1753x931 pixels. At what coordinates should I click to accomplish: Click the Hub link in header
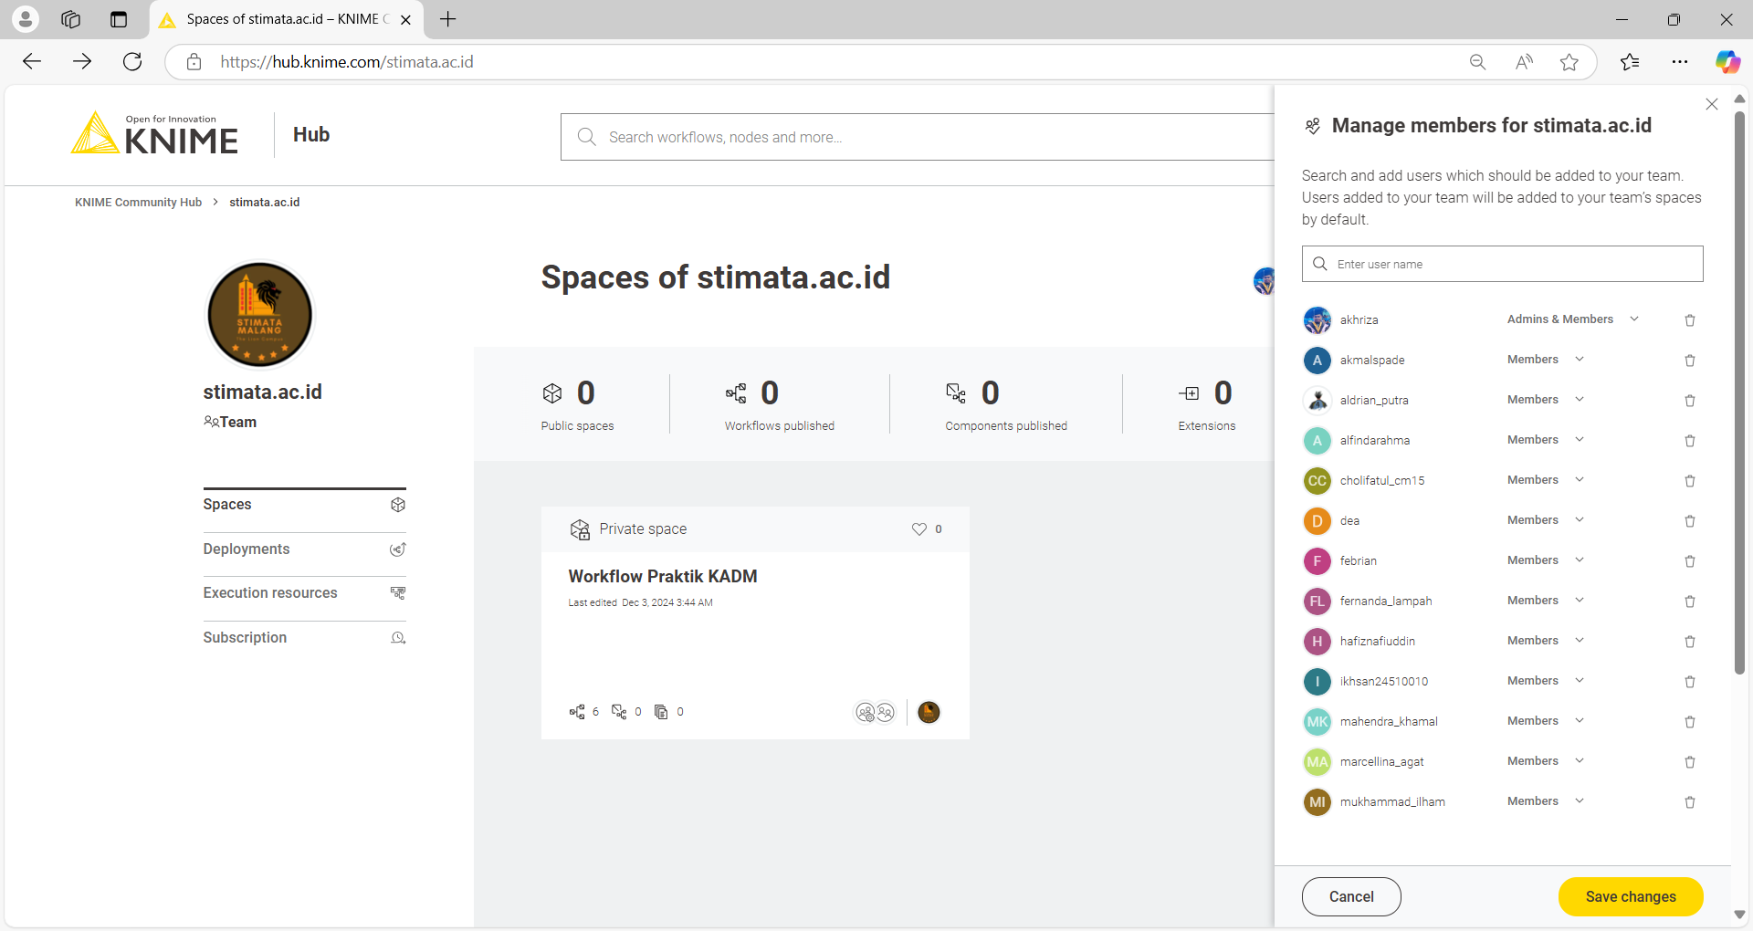pos(311,135)
